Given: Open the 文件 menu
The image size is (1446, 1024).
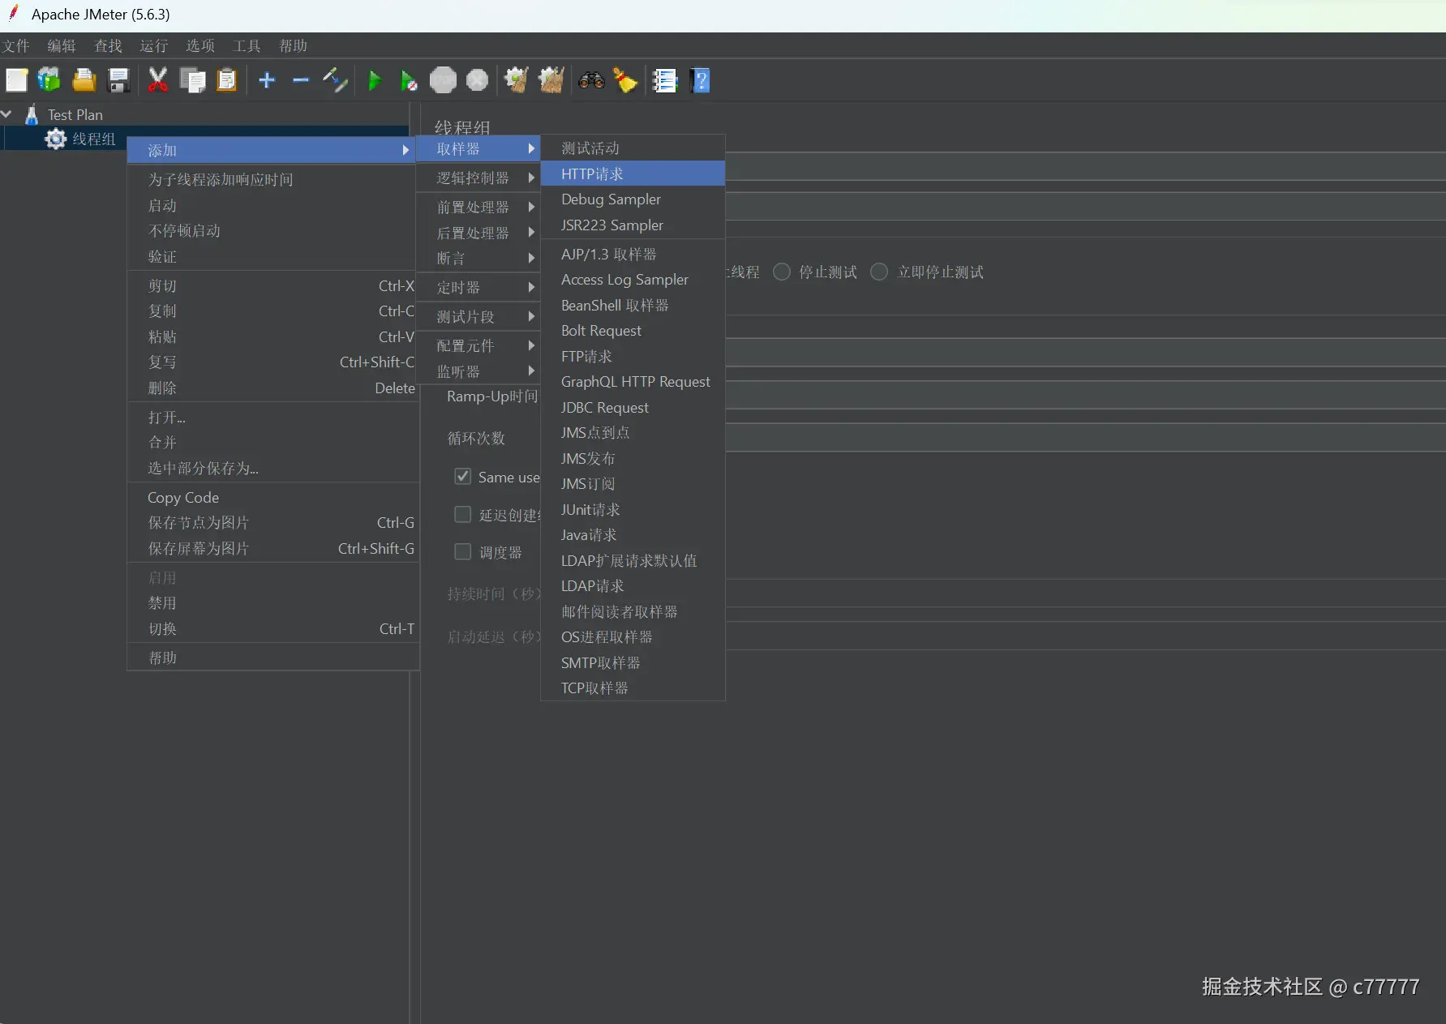Looking at the screenshot, I should (15, 45).
